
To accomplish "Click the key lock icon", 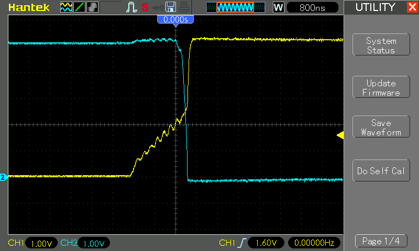I will point(158,7).
